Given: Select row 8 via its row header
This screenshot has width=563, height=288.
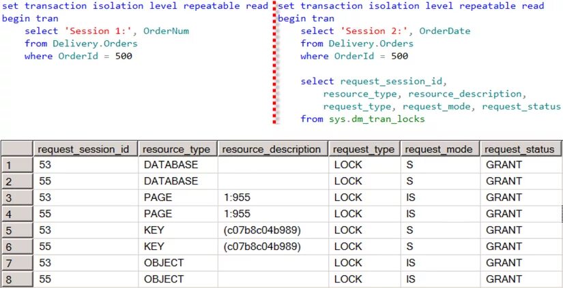Looking at the screenshot, I should click(17, 279).
